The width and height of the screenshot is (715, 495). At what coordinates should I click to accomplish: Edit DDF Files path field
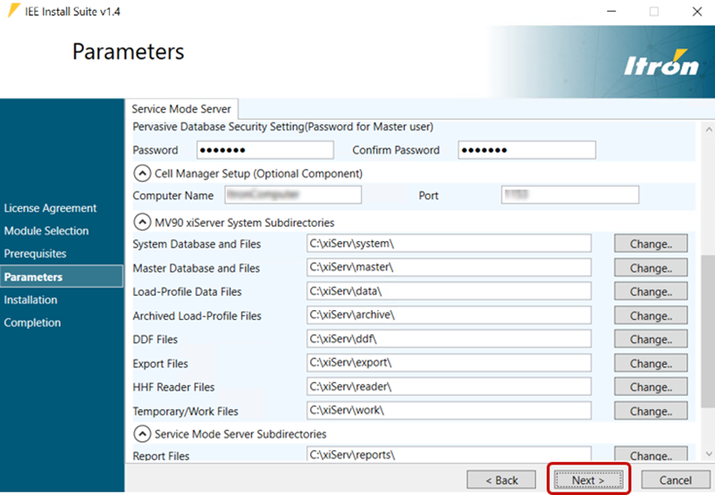(449, 339)
